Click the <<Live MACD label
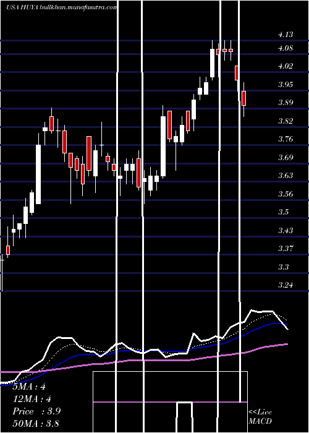309x433 pixels. pyautogui.click(x=260, y=417)
